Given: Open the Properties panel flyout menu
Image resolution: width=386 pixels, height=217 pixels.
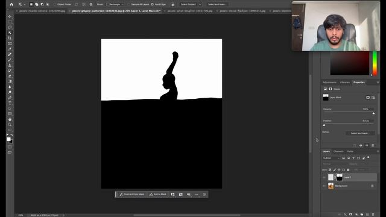Looking at the screenshot, I should click(x=378, y=82).
